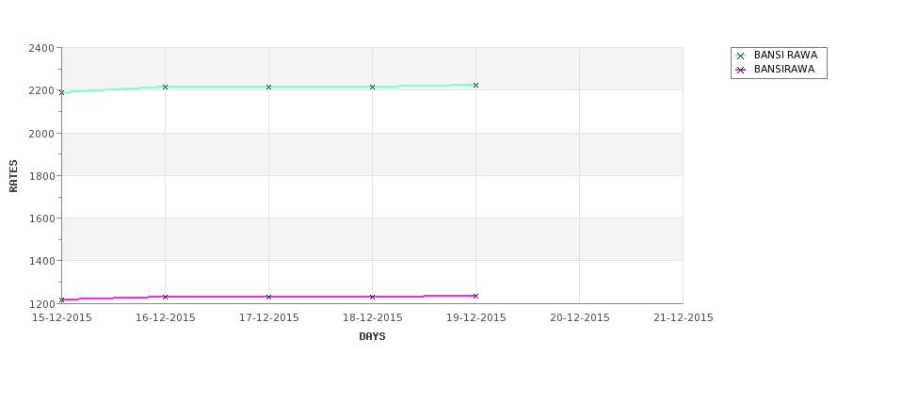Select the BANSI RAWA legend entry
The height and width of the screenshot is (404, 918).
click(x=777, y=56)
